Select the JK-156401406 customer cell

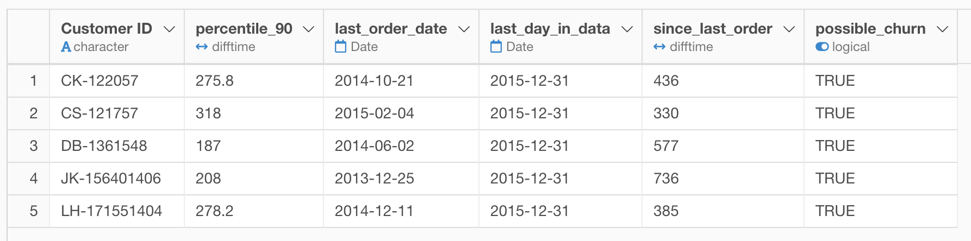pyautogui.click(x=117, y=179)
